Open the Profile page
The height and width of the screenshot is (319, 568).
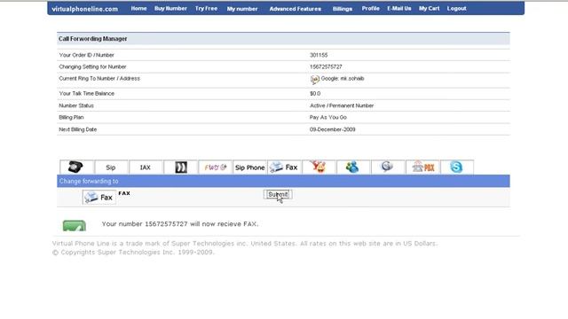click(x=371, y=8)
